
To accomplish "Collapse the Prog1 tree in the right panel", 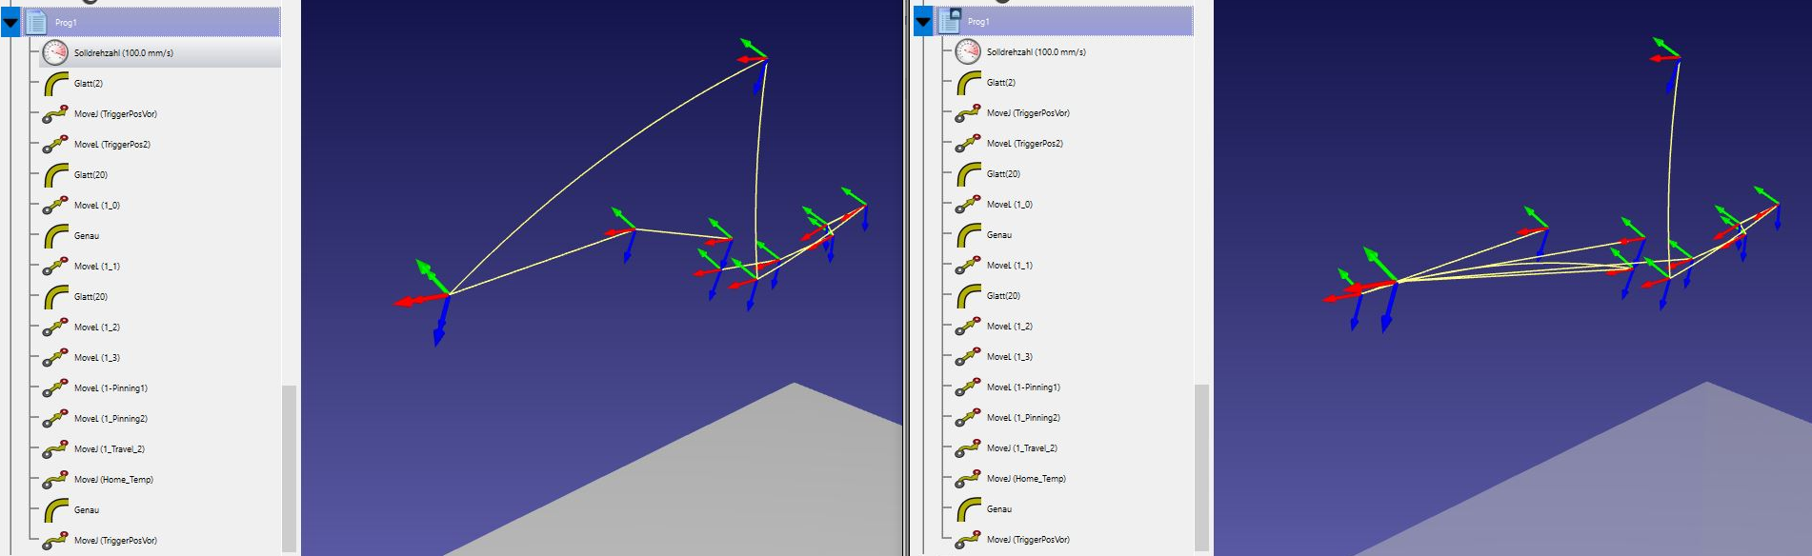I will click(923, 21).
